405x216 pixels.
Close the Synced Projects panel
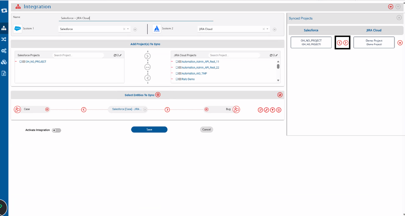pos(399,18)
